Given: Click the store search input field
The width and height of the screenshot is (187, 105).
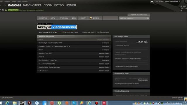Looking at the screenshot, I should point(132,18).
